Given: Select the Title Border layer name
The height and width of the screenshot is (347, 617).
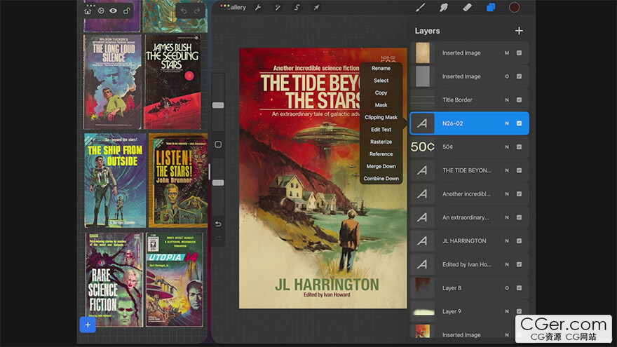Looking at the screenshot, I should coord(457,100).
